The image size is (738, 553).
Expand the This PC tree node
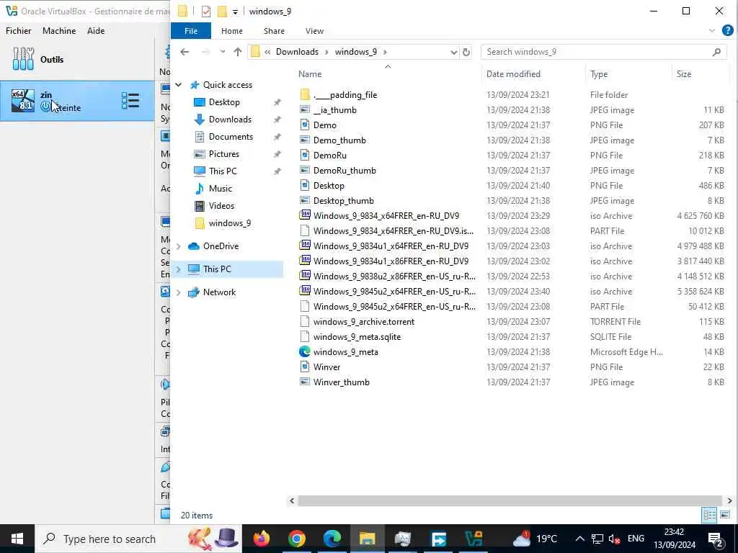(179, 269)
